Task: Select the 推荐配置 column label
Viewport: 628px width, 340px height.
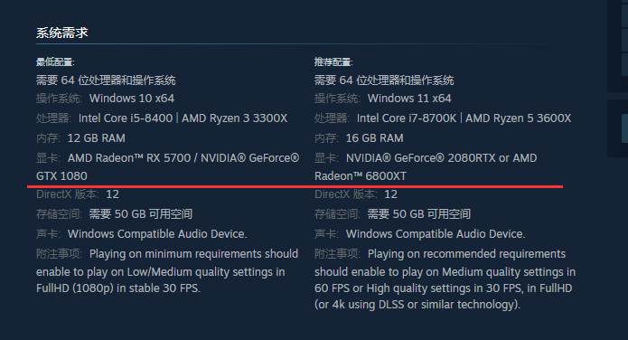Action: click(x=333, y=62)
